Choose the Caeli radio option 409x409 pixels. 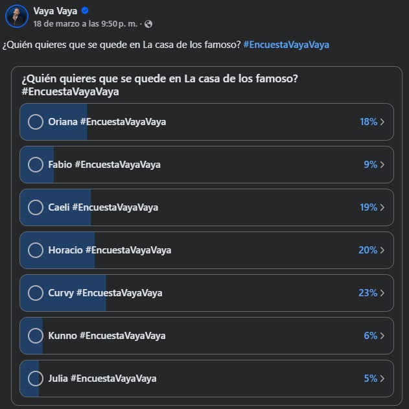click(x=36, y=207)
